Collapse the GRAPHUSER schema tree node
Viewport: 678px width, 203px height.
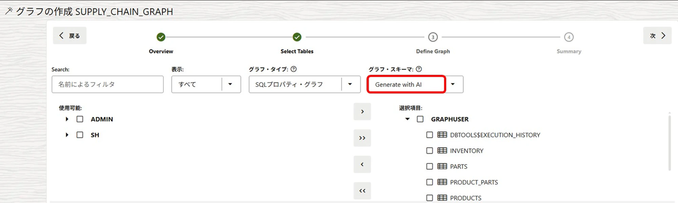(407, 119)
